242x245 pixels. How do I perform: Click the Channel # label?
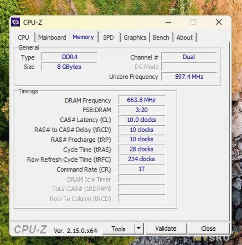pos(144,57)
